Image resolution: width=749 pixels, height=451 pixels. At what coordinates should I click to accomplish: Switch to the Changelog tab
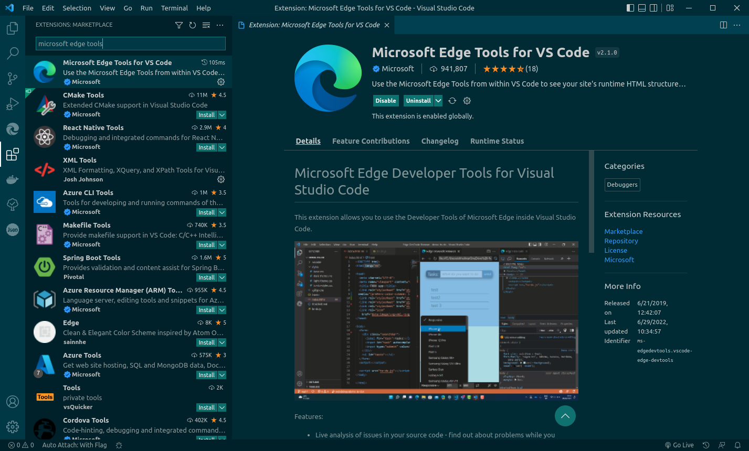pos(439,141)
